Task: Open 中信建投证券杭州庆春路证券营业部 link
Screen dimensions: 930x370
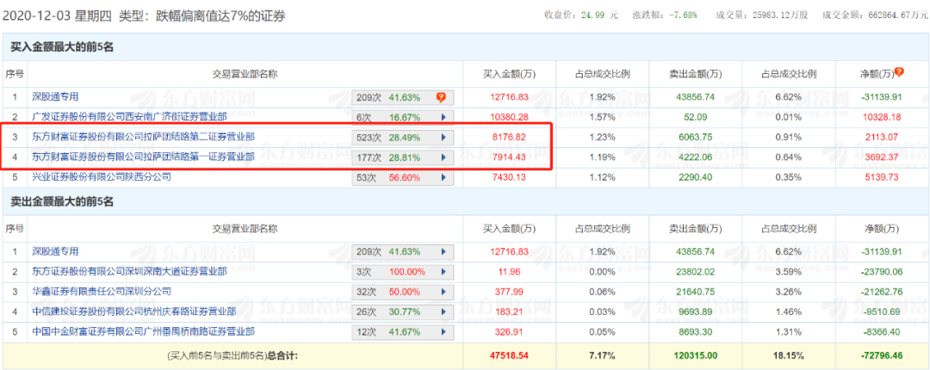Action: [134, 311]
